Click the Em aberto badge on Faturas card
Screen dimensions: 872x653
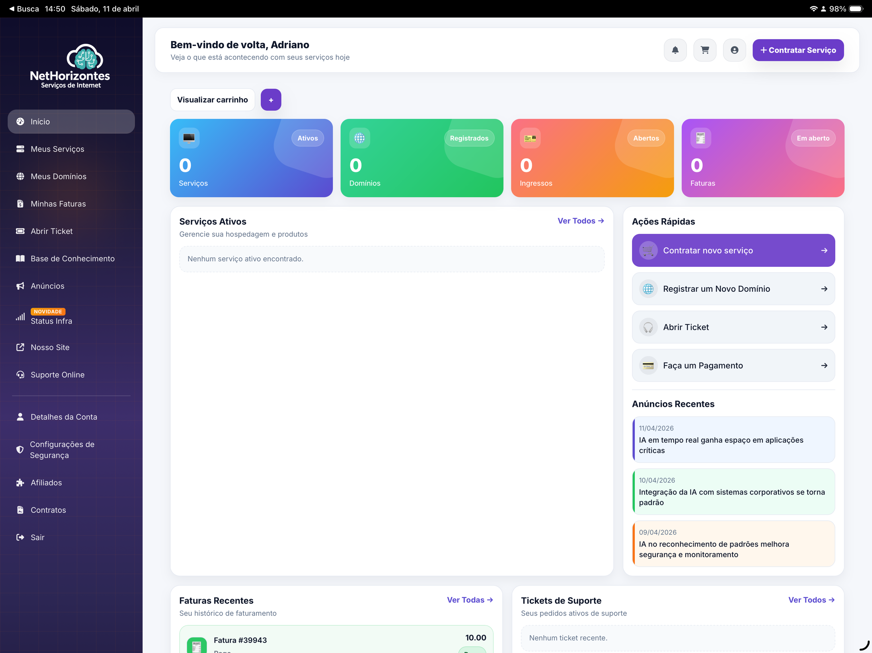pos(813,138)
